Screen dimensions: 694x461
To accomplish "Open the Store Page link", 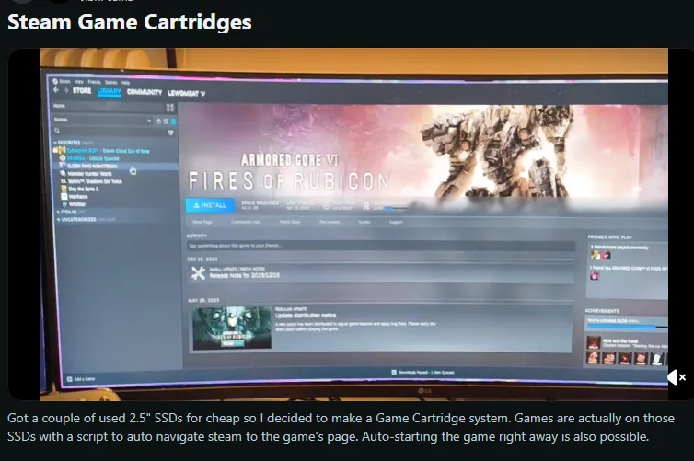I will coord(202,222).
